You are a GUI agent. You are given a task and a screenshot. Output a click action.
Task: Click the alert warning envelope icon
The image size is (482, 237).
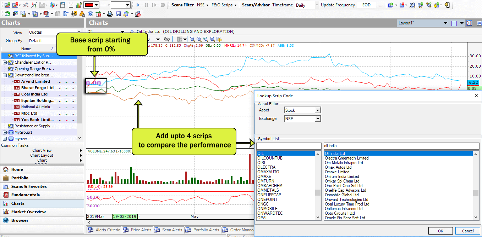pos(82,14)
